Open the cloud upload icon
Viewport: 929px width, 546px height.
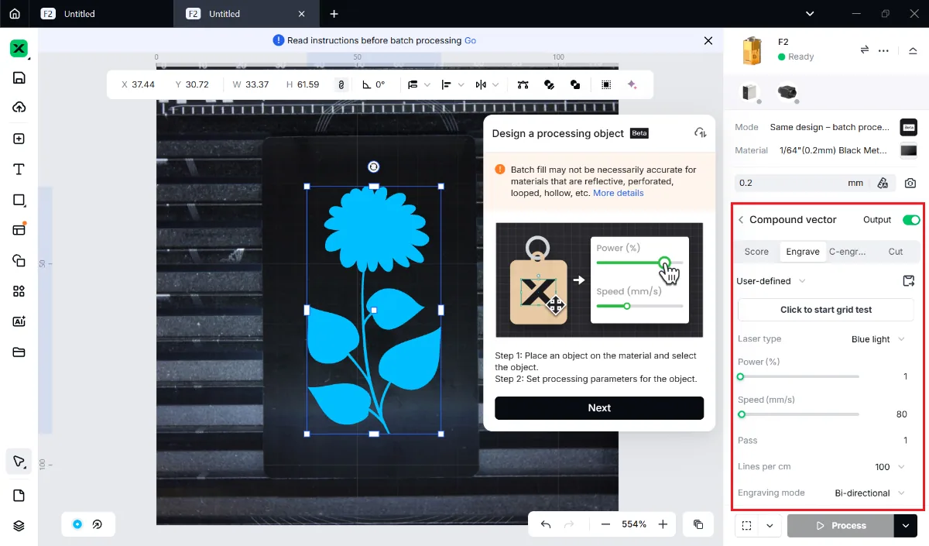[19, 108]
